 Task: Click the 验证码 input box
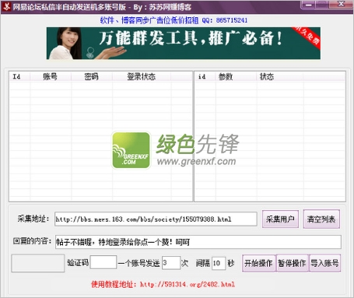[x=103, y=262]
